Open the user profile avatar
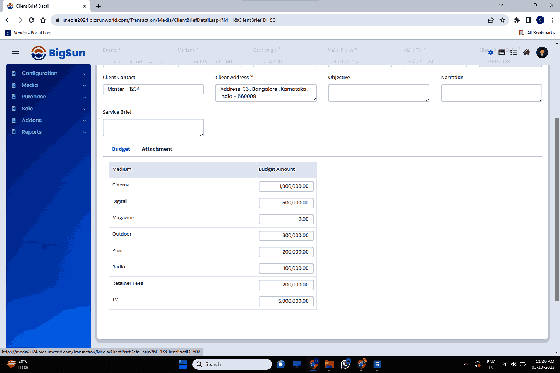The height and width of the screenshot is (373, 560). [x=542, y=52]
